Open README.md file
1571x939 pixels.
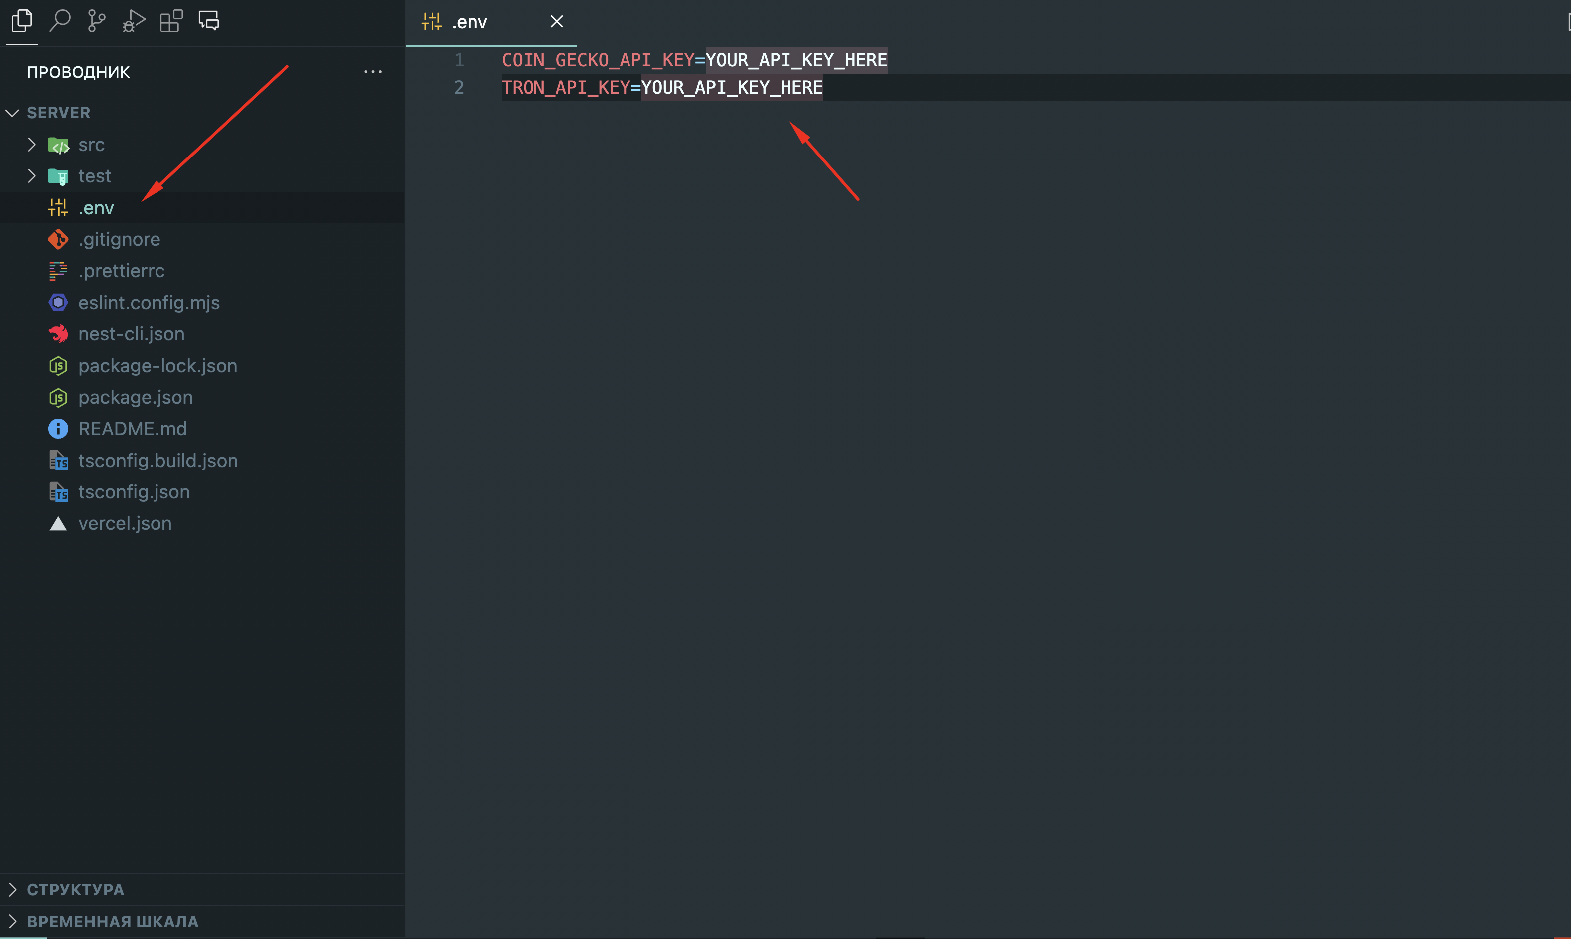pyautogui.click(x=202, y=428)
